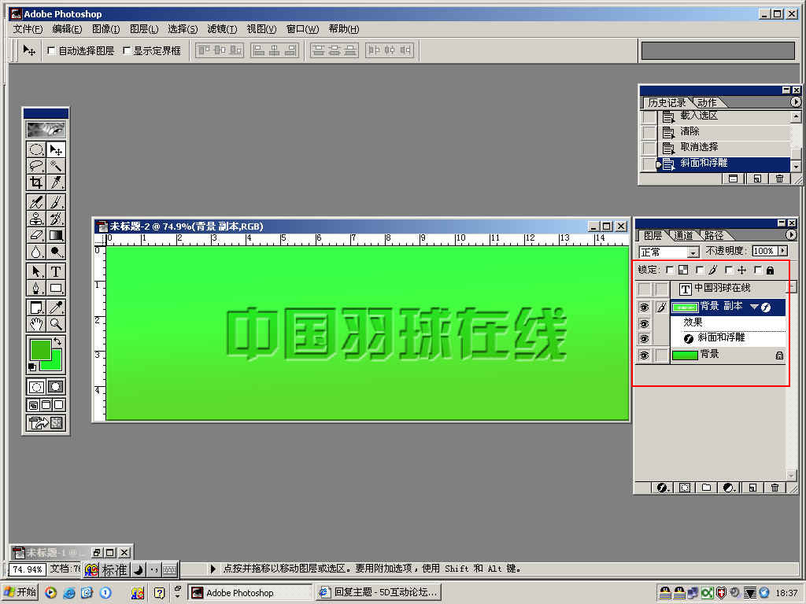Check lock all box
This screenshot has width=806, height=604.
click(758, 270)
